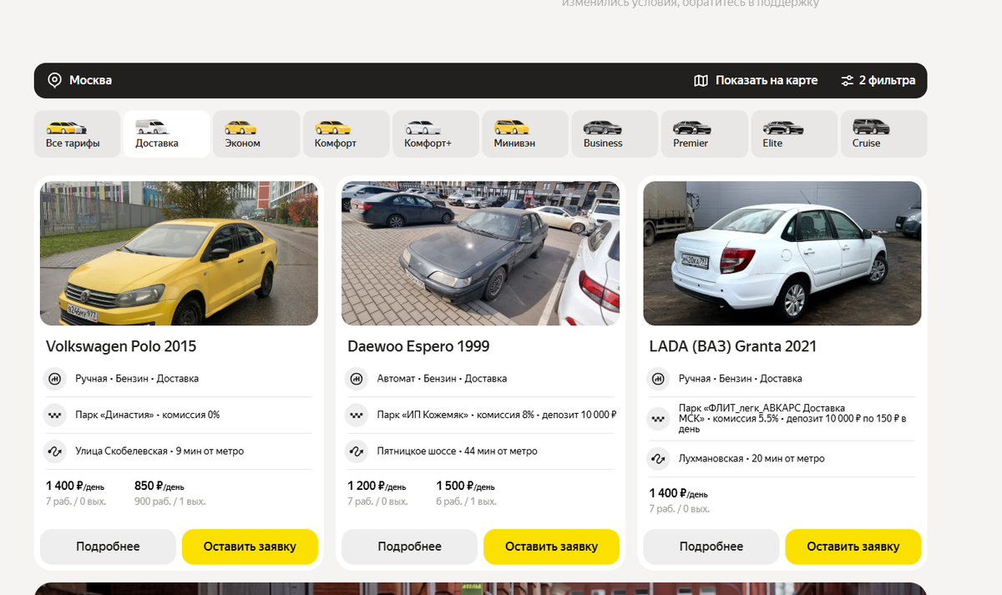Viewport: 1002px width, 595px height.
Task: Choose the Комфорт+ tariff tab
Action: [436, 134]
